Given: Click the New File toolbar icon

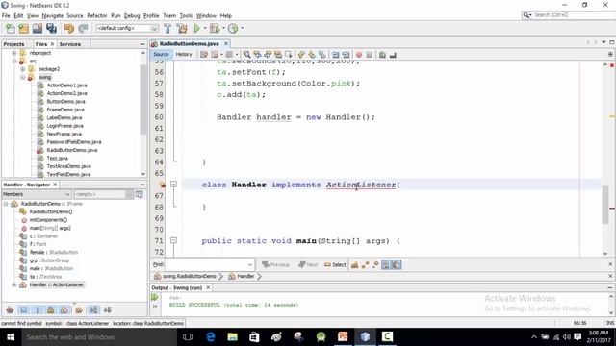Looking at the screenshot, I should (11, 28).
